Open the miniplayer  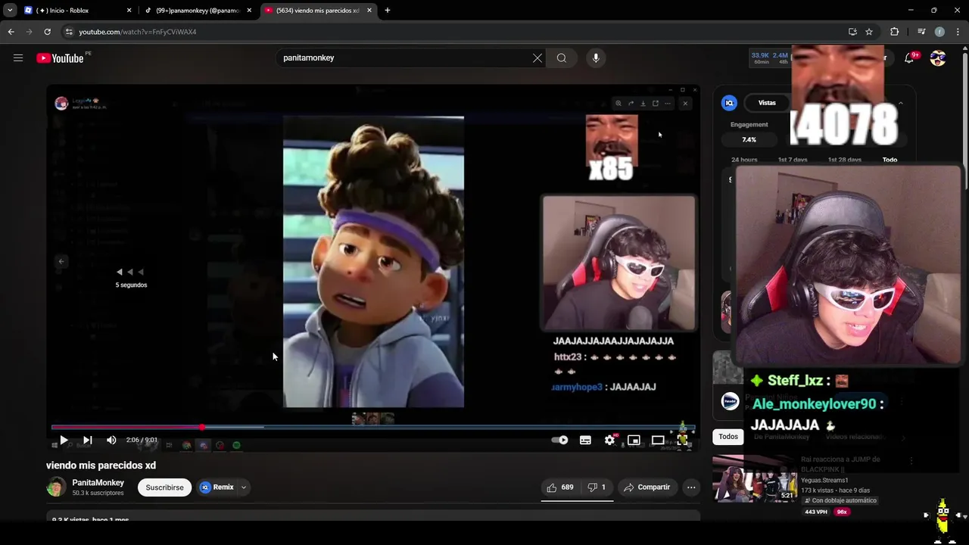634,440
